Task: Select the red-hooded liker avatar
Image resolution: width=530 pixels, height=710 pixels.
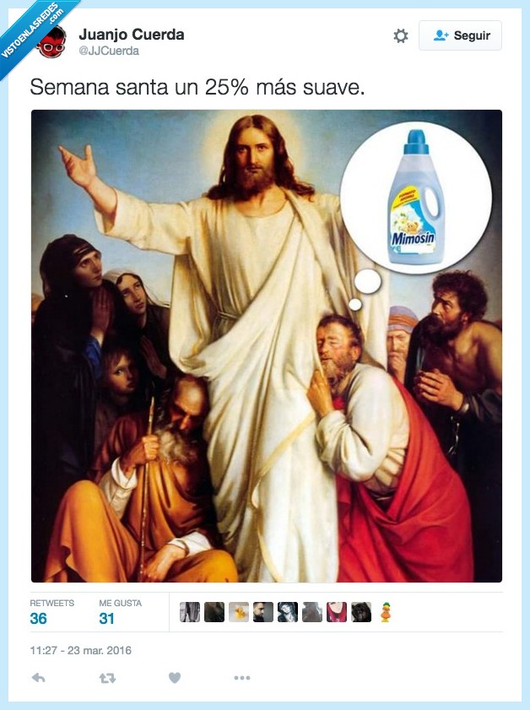Action: click(x=337, y=612)
